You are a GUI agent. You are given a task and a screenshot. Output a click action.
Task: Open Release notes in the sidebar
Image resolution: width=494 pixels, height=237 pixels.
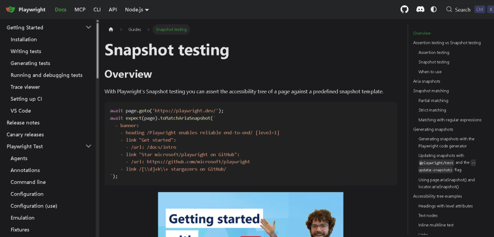pyautogui.click(x=23, y=123)
